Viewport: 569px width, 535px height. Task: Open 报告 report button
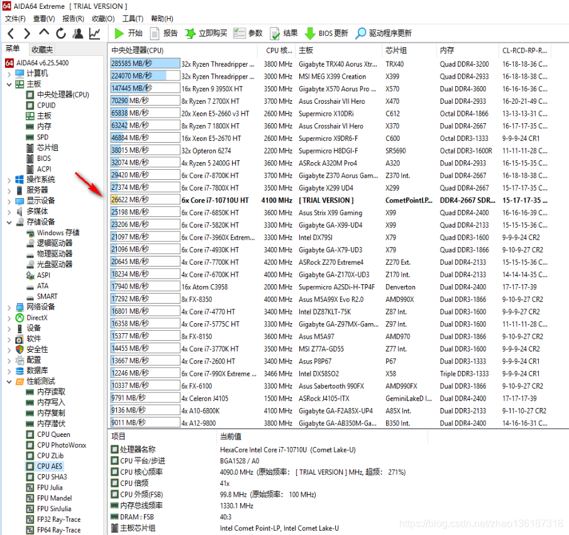pos(163,33)
